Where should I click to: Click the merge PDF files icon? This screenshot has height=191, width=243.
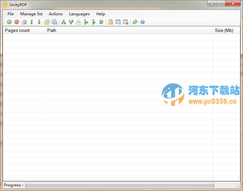pyautogui.click(x=64, y=22)
